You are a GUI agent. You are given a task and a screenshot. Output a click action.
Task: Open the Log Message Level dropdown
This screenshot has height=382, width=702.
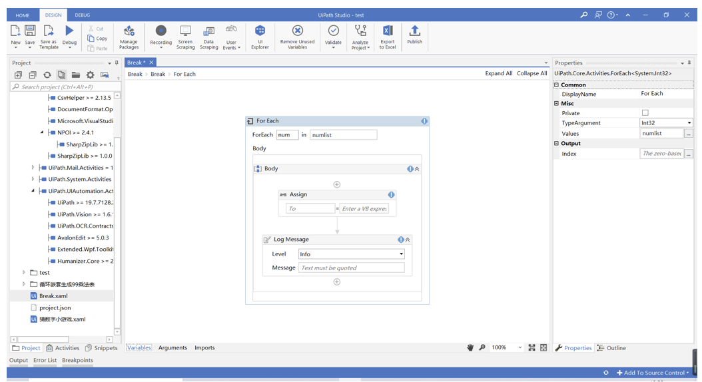(401, 254)
